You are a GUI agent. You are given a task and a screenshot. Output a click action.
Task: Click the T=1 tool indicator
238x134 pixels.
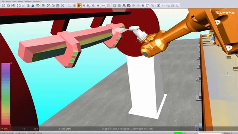23,129
